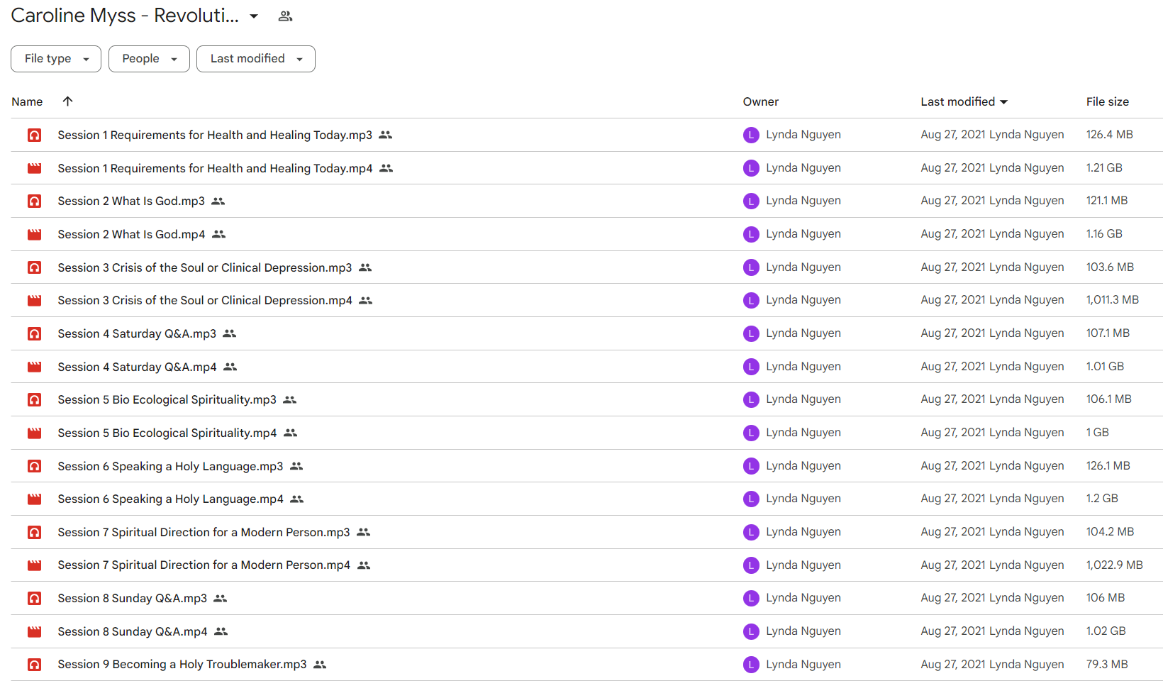Open the People filter dropdown
Image resolution: width=1163 pixels, height=698 pixels.
tap(149, 59)
